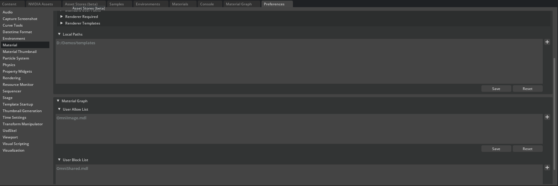This screenshot has width=558, height=186.
Task: Switch to the Materials tab
Action: click(x=183, y=4)
